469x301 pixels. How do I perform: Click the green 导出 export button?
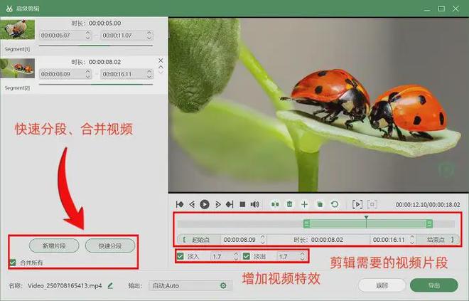pyautogui.click(x=434, y=285)
